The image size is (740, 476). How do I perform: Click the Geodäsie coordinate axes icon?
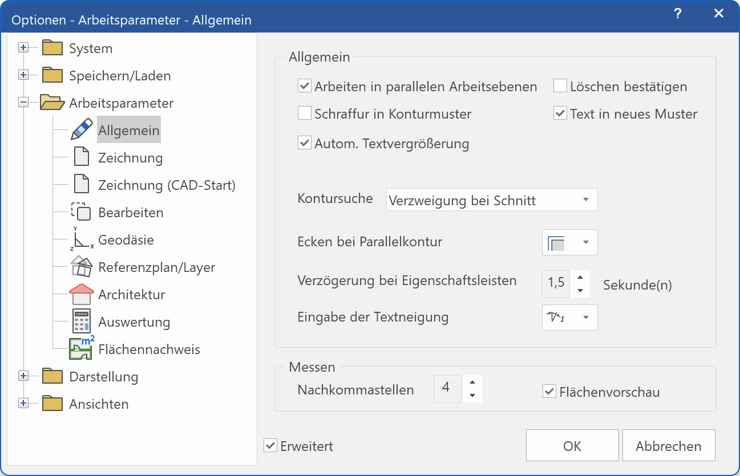pyautogui.click(x=82, y=239)
